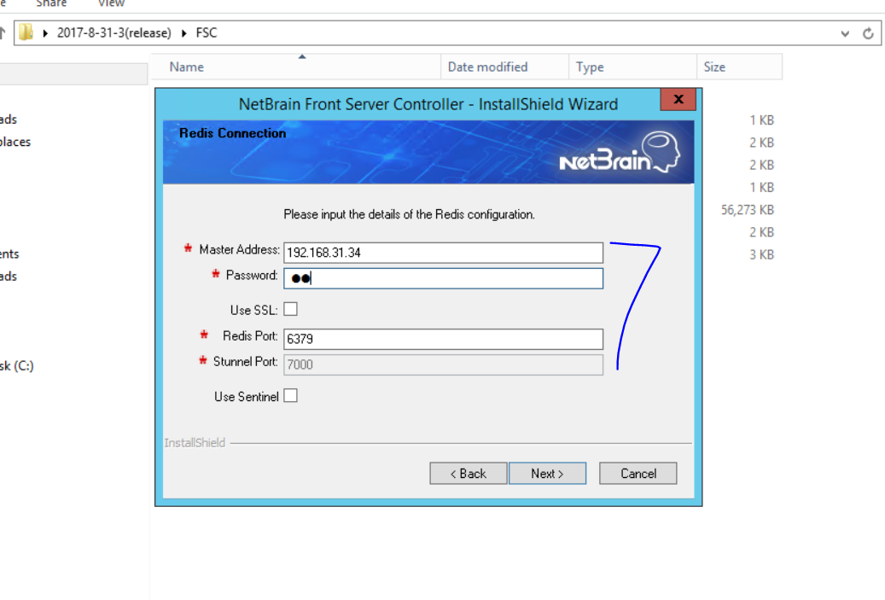Refresh the folder with the reload icon
885x600 pixels.
(868, 33)
